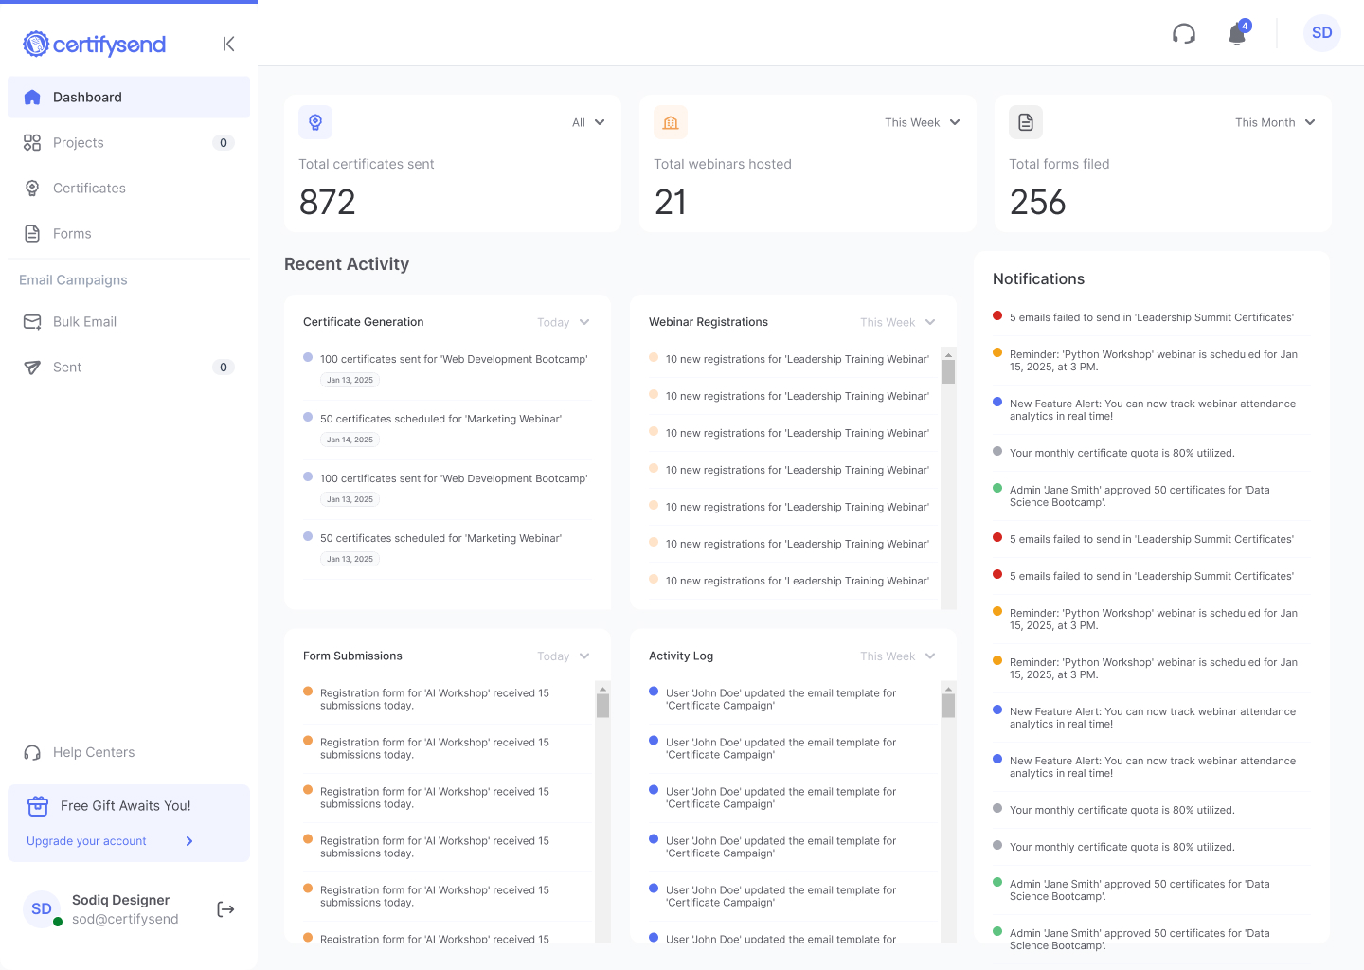Image resolution: width=1364 pixels, height=970 pixels.
Task: Click the Webinar Registrations scrollbar thumb
Action: point(948,372)
